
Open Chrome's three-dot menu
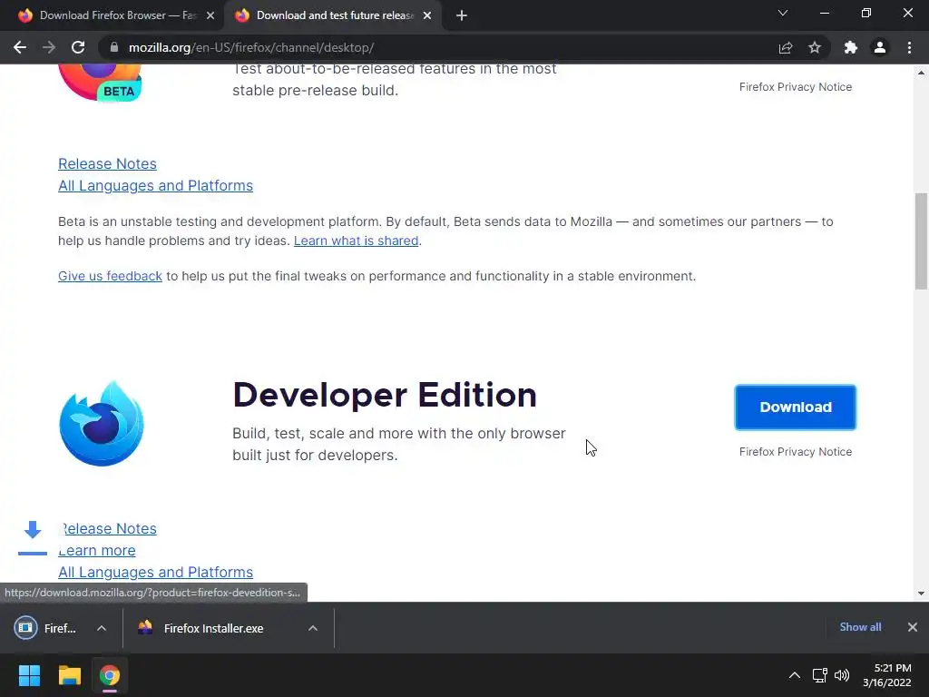point(909,47)
